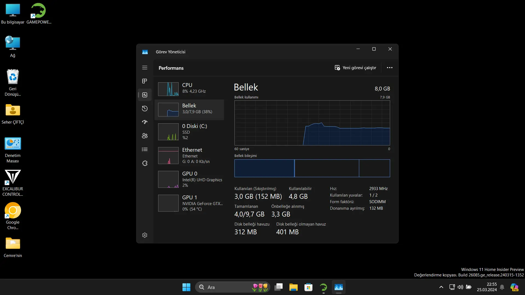
Task: Click the 'Önbelleğe alınmış' 3,3 GB value
Action: pos(281,214)
